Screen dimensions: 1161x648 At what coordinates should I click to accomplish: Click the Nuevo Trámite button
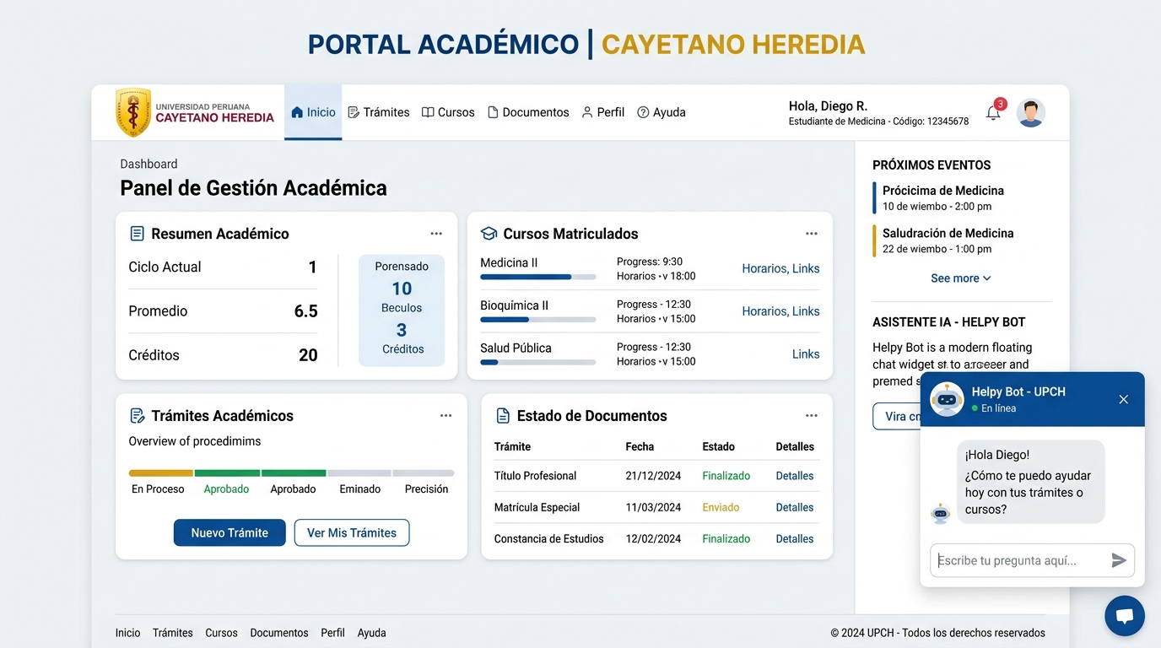click(229, 532)
